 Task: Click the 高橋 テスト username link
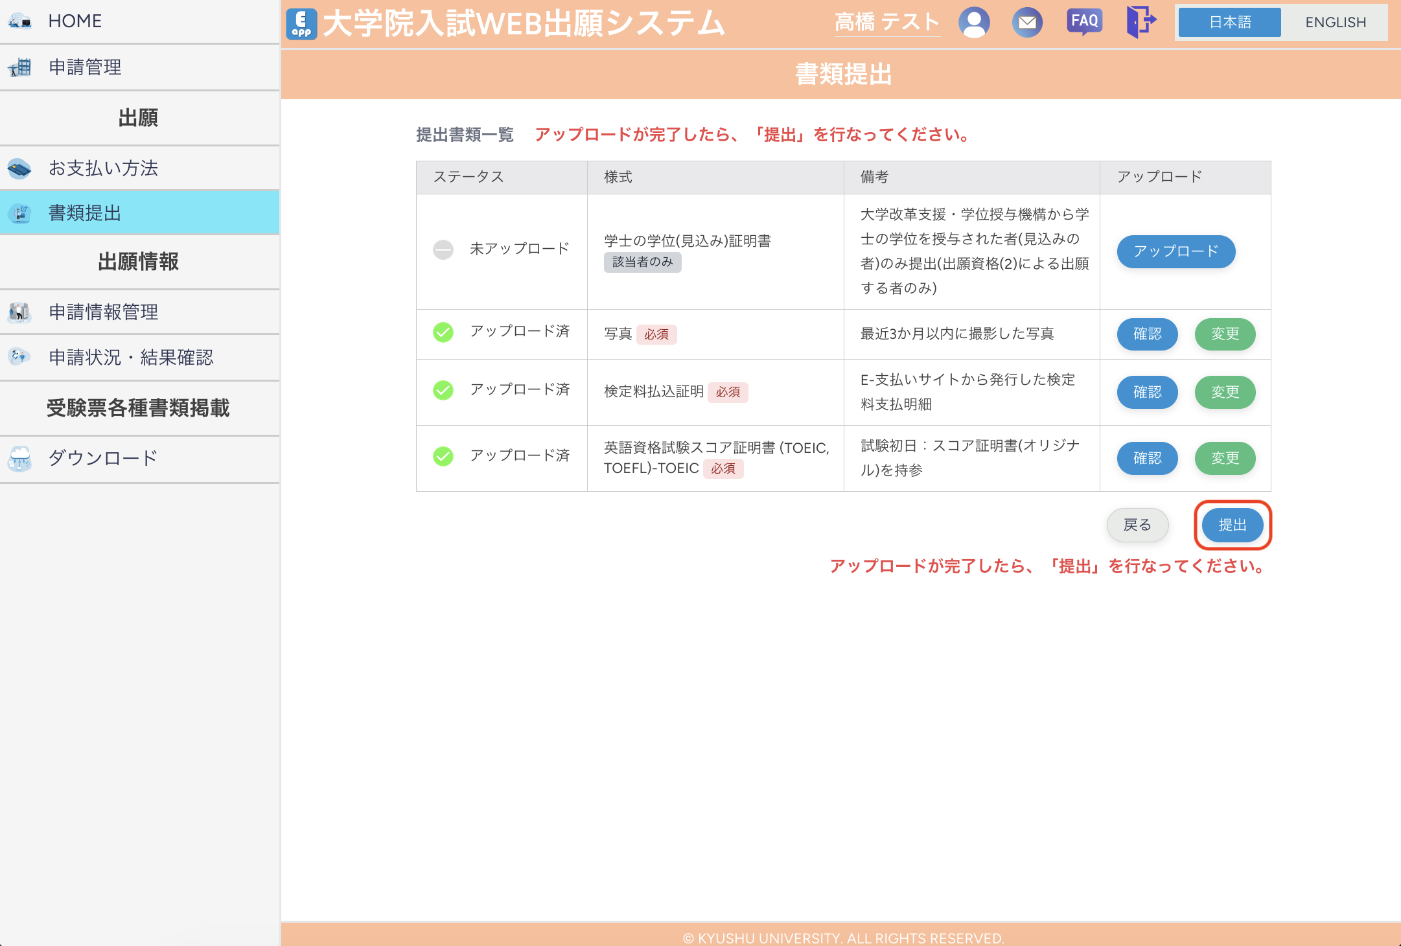coord(886,23)
